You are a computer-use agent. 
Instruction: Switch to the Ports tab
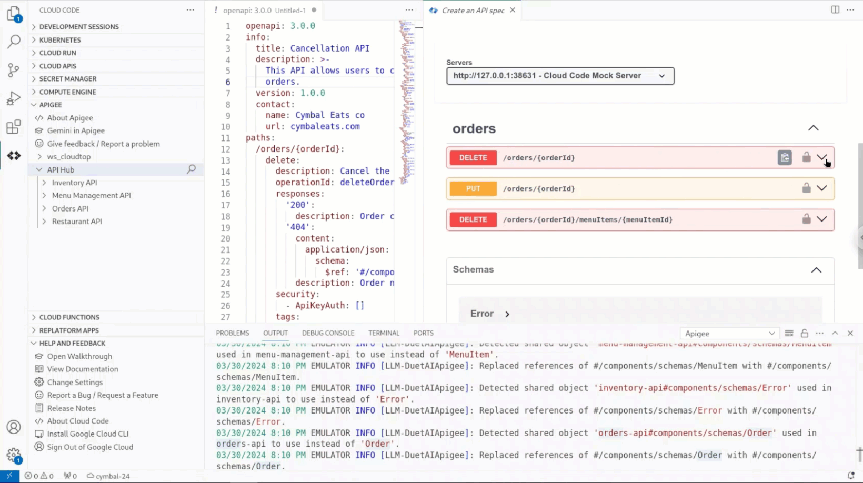coord(424,333)
